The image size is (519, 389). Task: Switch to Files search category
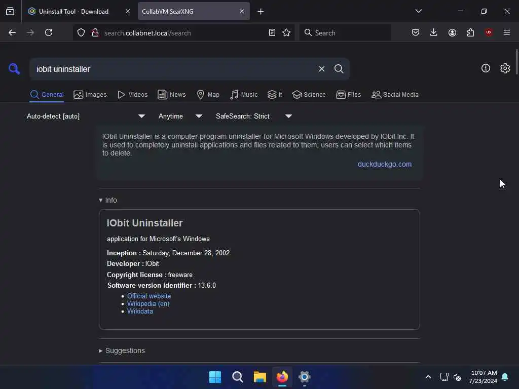point(348,95)
